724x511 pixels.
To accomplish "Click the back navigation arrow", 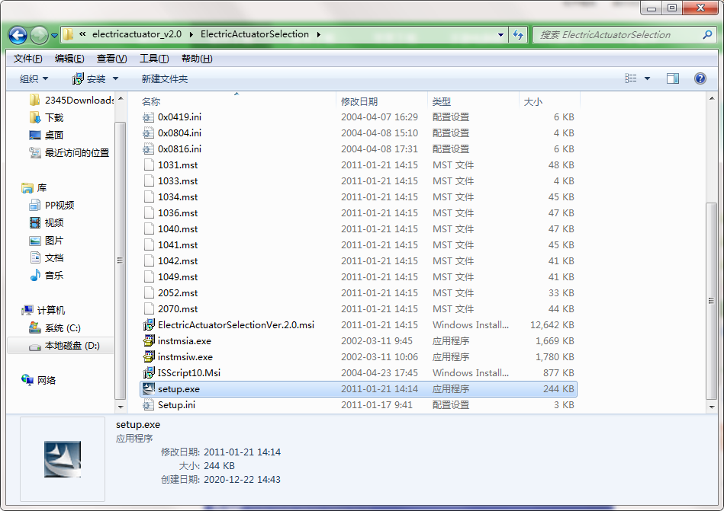I will click(17, 35).
